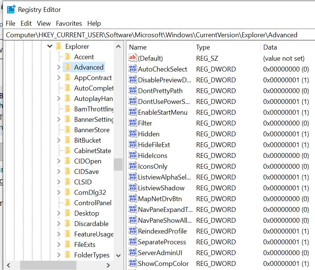This screenshot has width=315, height=270.
Task: Open the Edit menu
Action: tap(26, 23)
